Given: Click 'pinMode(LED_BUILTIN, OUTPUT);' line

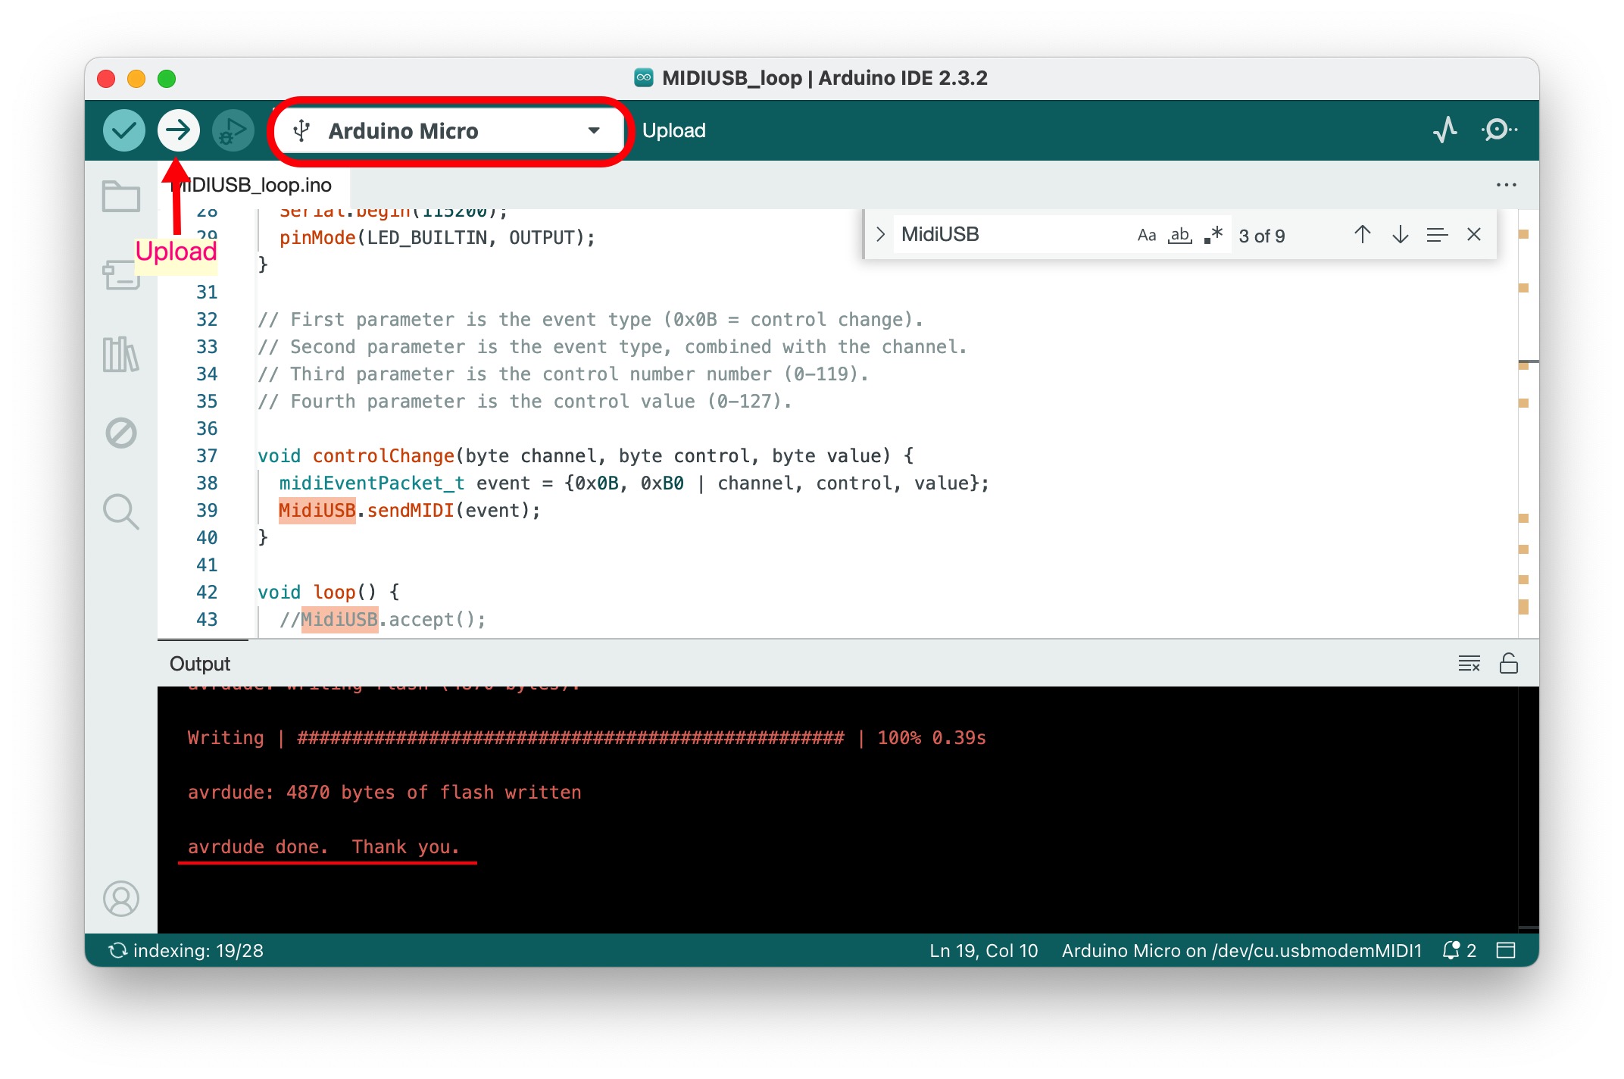Looking at the screenshot, I should [437, 237].
